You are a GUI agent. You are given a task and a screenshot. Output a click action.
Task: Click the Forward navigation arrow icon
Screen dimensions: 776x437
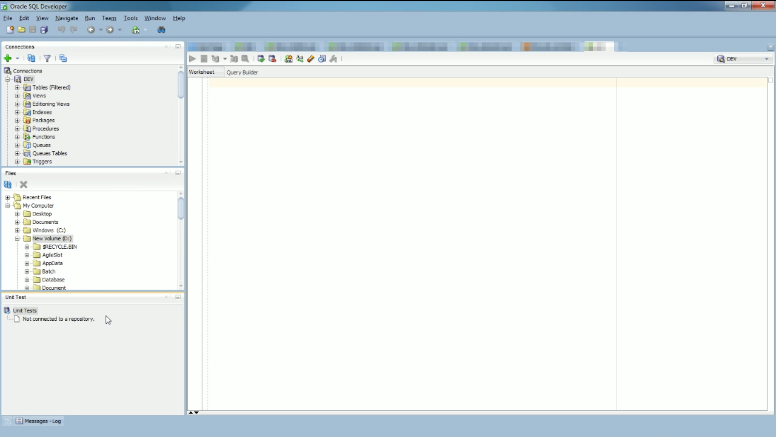coord(110,30)
